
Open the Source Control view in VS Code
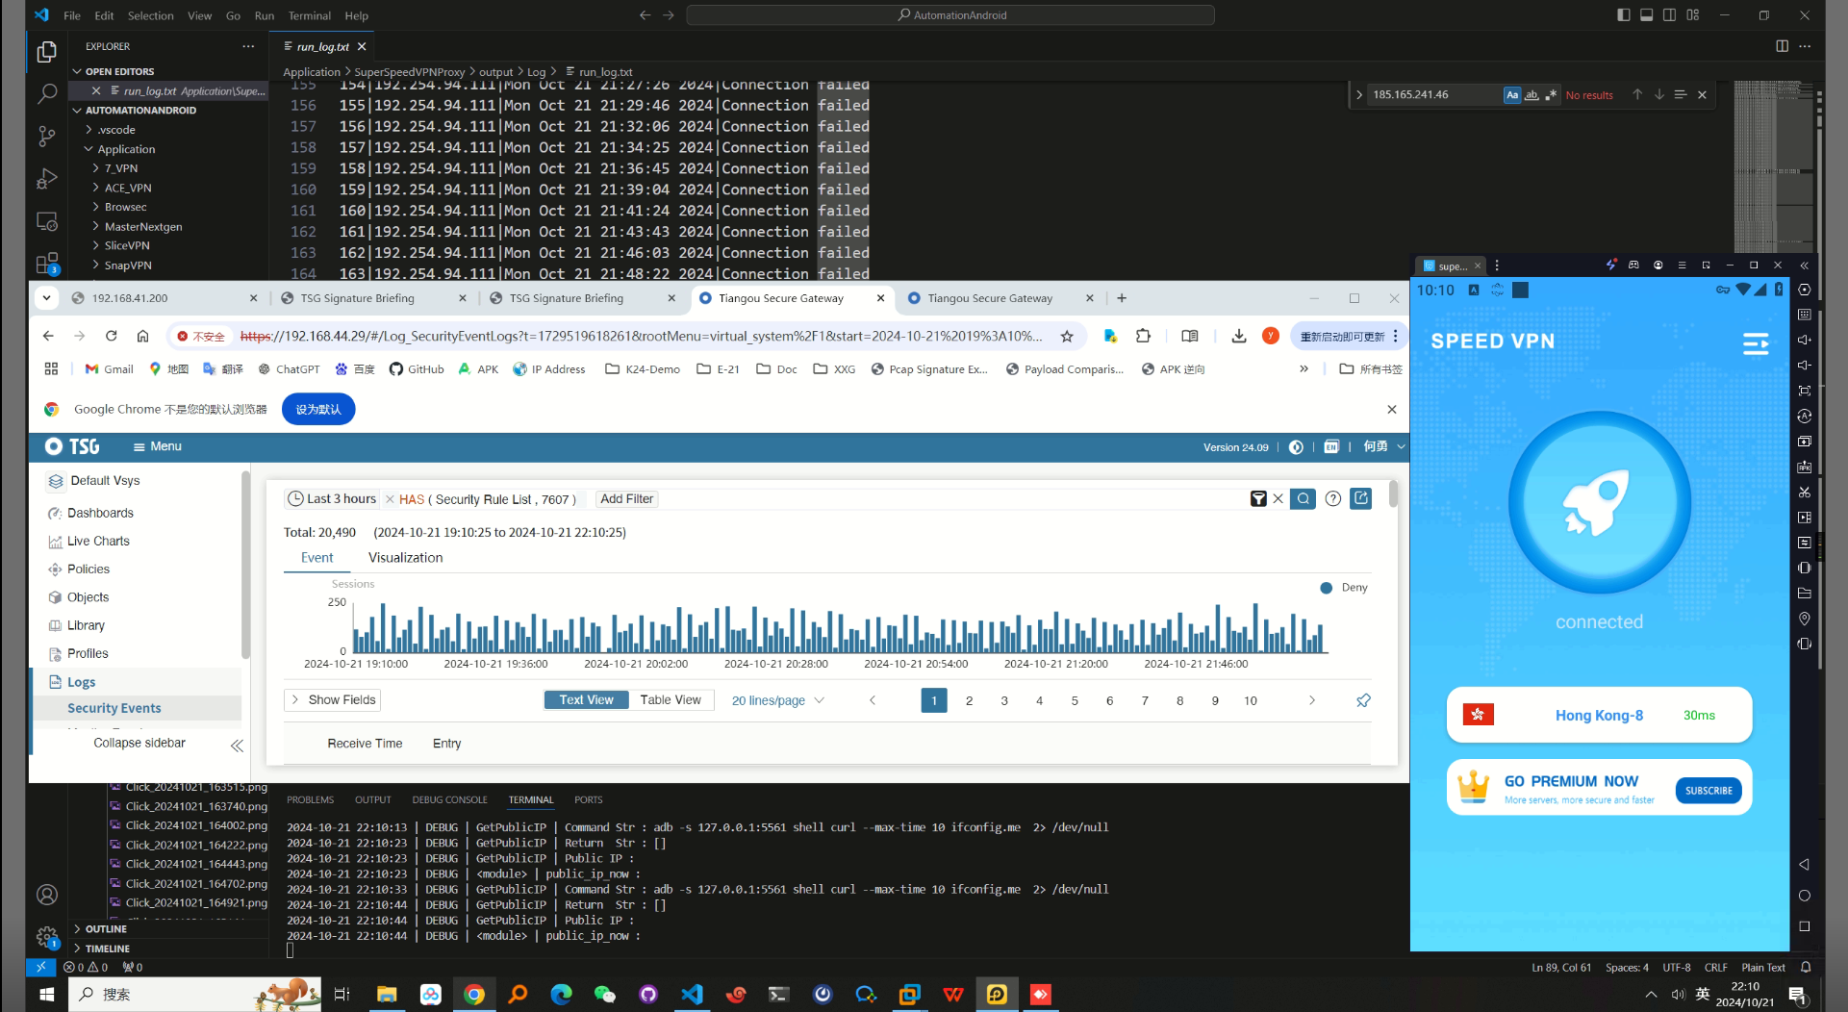(46, 136)
